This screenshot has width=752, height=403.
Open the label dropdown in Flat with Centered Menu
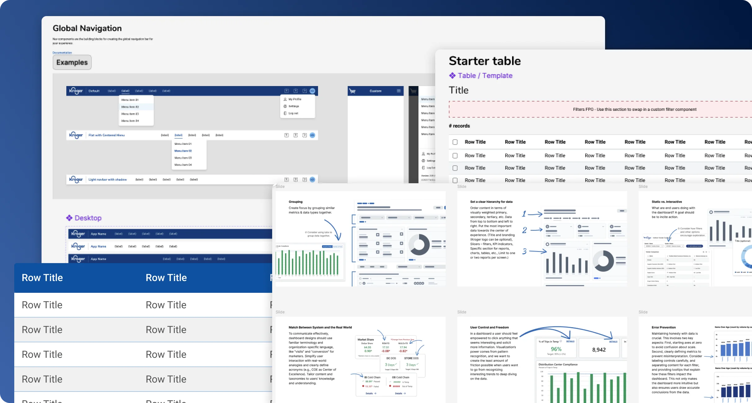[179, 135]
